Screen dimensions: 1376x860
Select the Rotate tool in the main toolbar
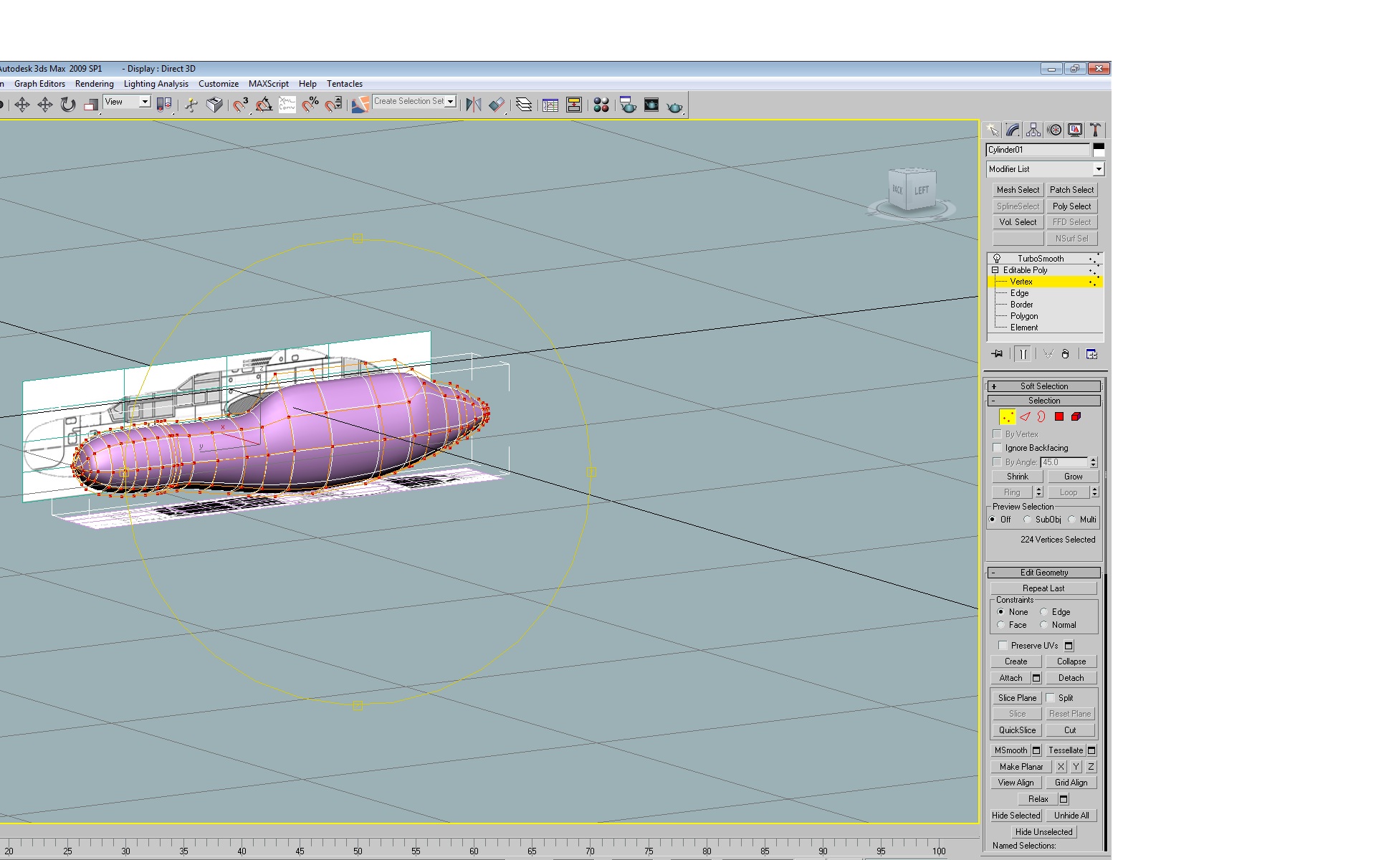coord(68,105)
